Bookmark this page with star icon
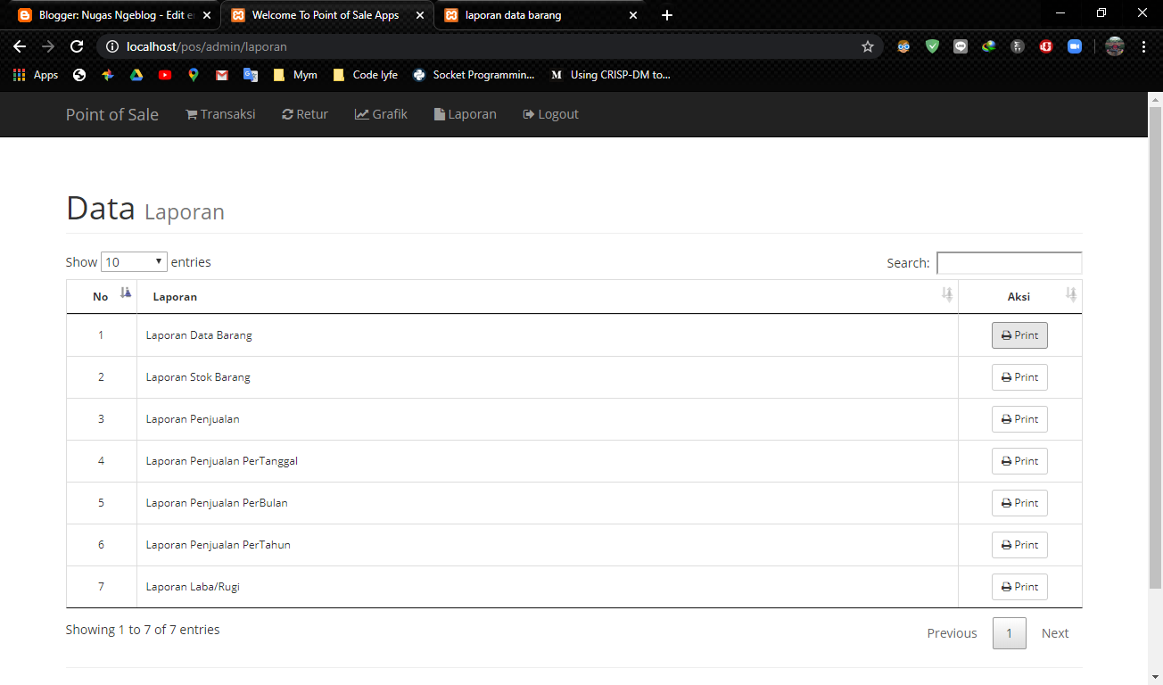 pyautogui.click(x=867, y=46)
